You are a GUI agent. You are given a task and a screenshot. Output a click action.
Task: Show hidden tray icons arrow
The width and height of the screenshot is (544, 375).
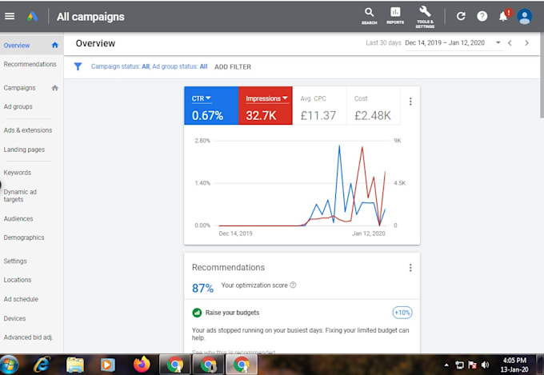(x=446, y=365)
